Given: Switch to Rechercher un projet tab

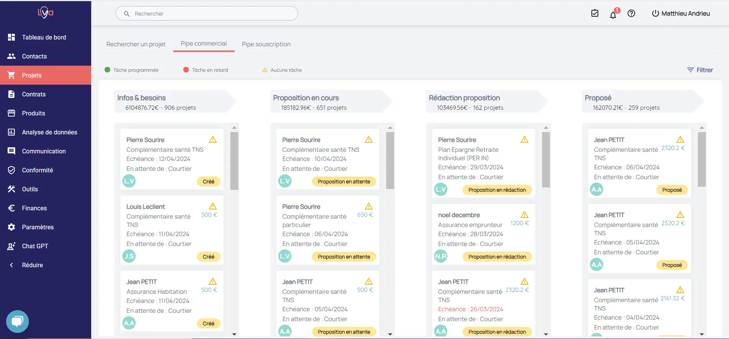Looking at the screenshot, I should [136, 44].
